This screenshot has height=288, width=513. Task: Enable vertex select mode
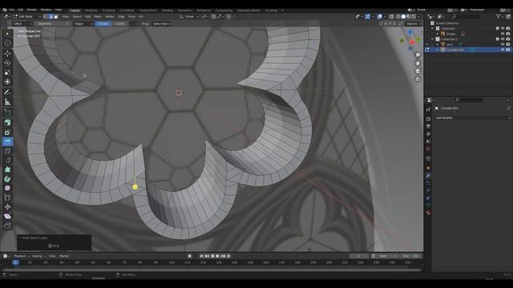[46, 17]
